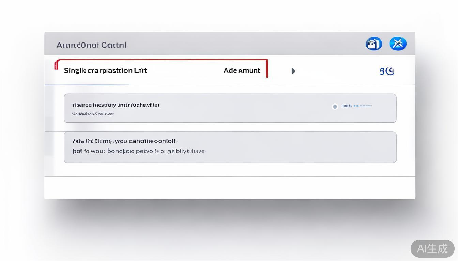Click the red marker beside the tab
The height and width of the screenshot is (261, 458).
click(56, 65)
